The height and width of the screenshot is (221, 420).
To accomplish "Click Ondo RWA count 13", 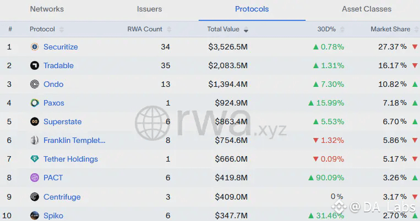I will tap(166, 84).
